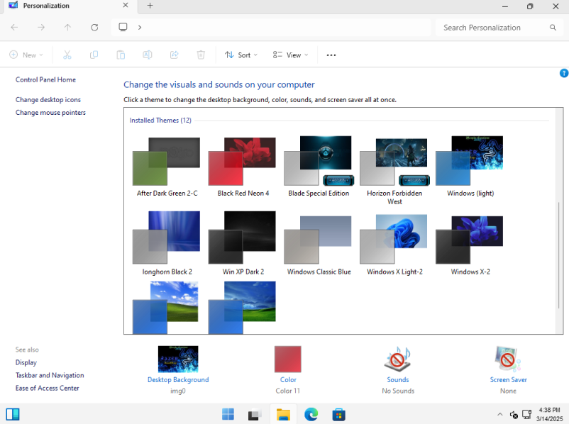This screenshot has width=569, height=424.
Task: Open Taskbar and Navigation link
Action: tap(50, 375)
